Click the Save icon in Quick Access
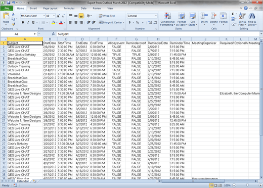Image resolution: width=263 pixels, height=188 pixels. click(x=9, y=3)
